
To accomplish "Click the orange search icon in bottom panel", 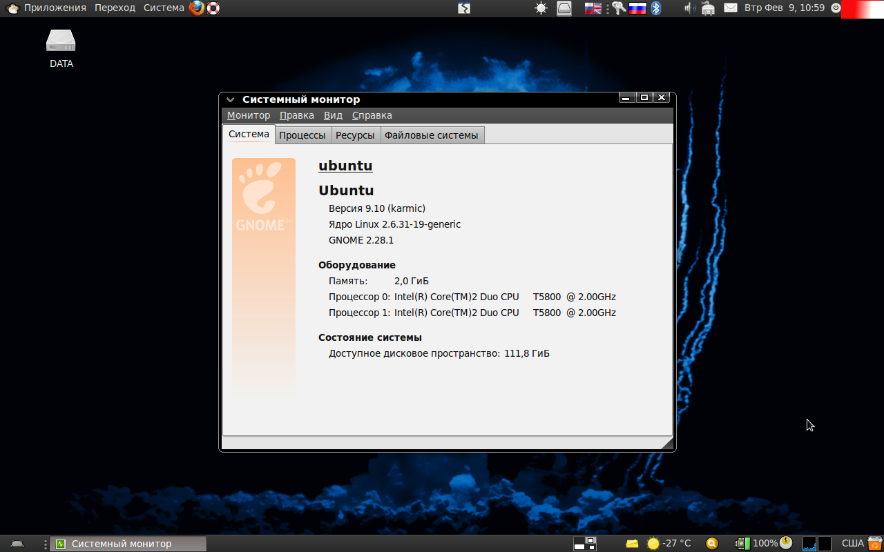I will [712, 543].
